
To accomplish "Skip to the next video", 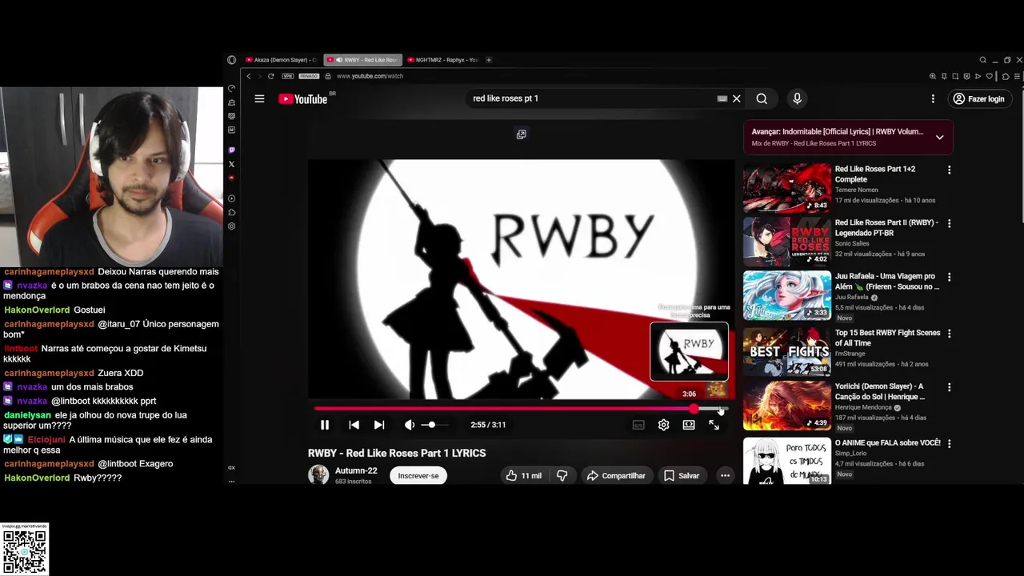I will (379, 425).
